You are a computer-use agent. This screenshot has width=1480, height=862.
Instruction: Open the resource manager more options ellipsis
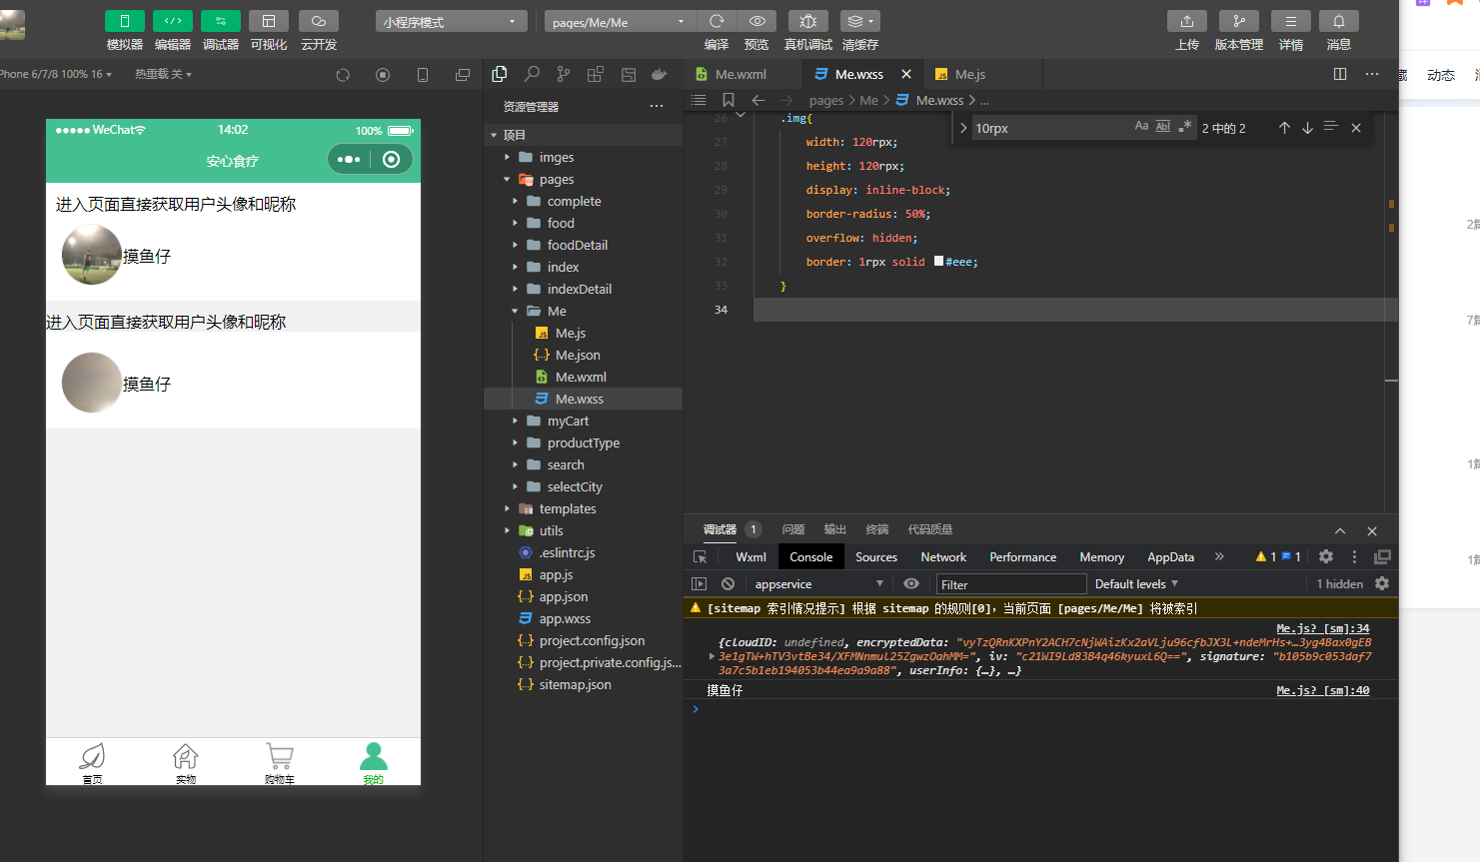click(656, 106)
